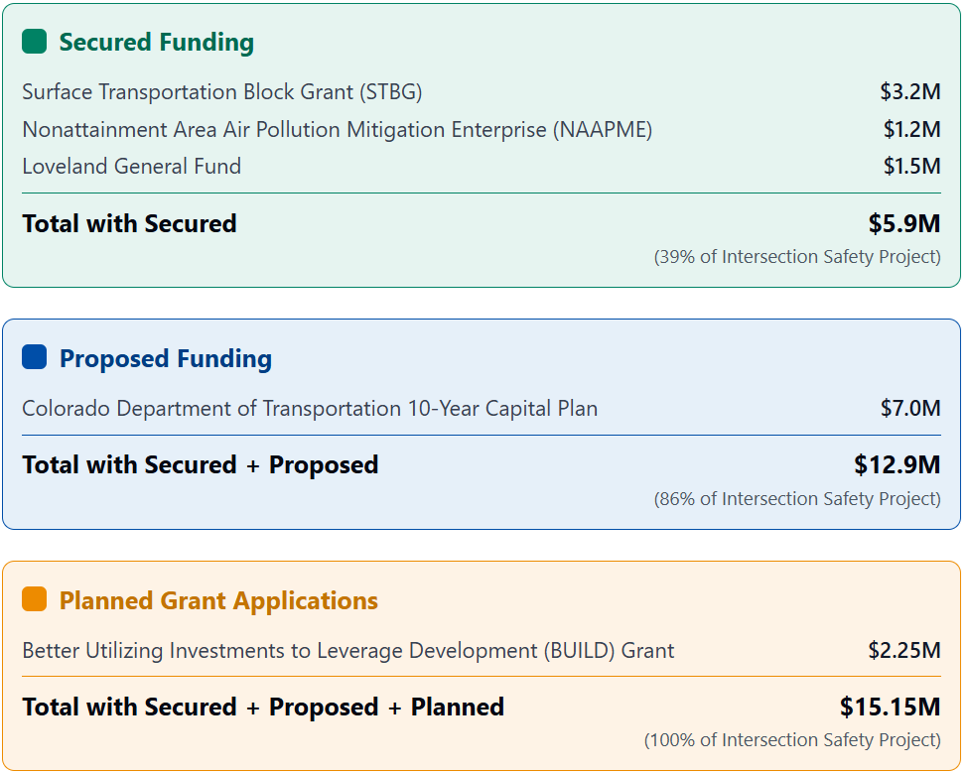Click the $1.2M NAAPME amount
This screenshot has width=964, height=773.
(911, 130)
